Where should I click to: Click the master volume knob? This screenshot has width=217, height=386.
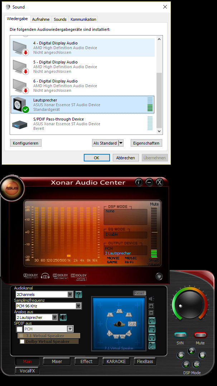(x=190, y=306)
